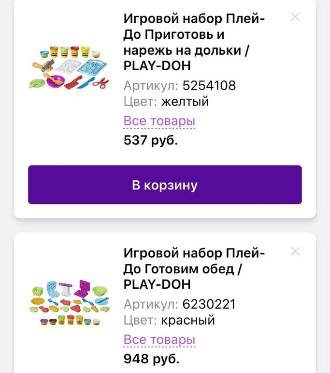This screenshot has width=330, height=373.
Task: Click the желтый color value
Action: point(185,102)
